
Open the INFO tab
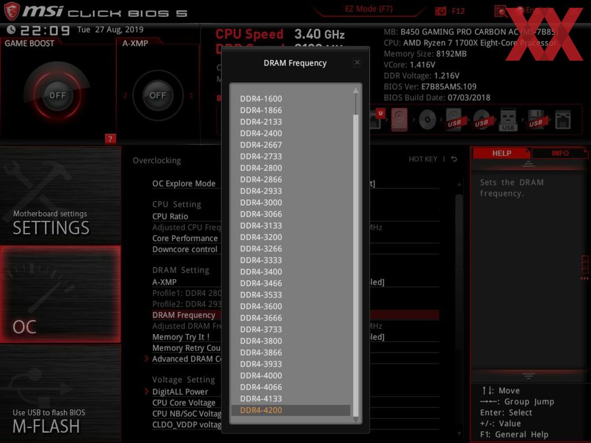pos(560,153)
